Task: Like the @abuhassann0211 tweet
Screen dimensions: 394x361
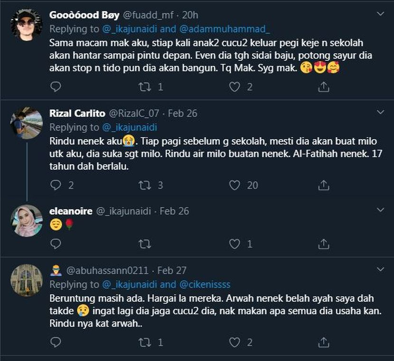Action: tap(235, 342)
